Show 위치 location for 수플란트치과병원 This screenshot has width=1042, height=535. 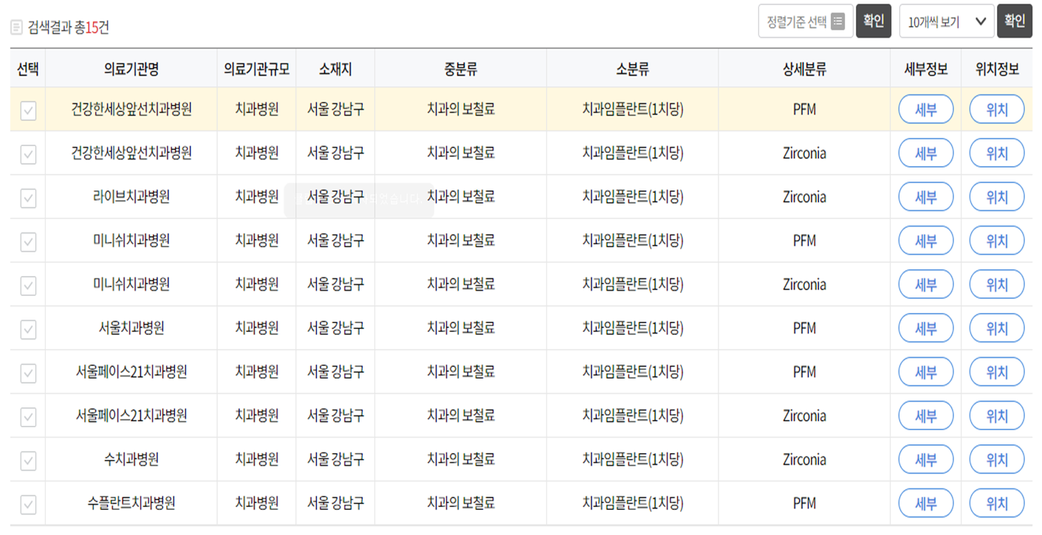pyautogui.click(x=997, y=503)
